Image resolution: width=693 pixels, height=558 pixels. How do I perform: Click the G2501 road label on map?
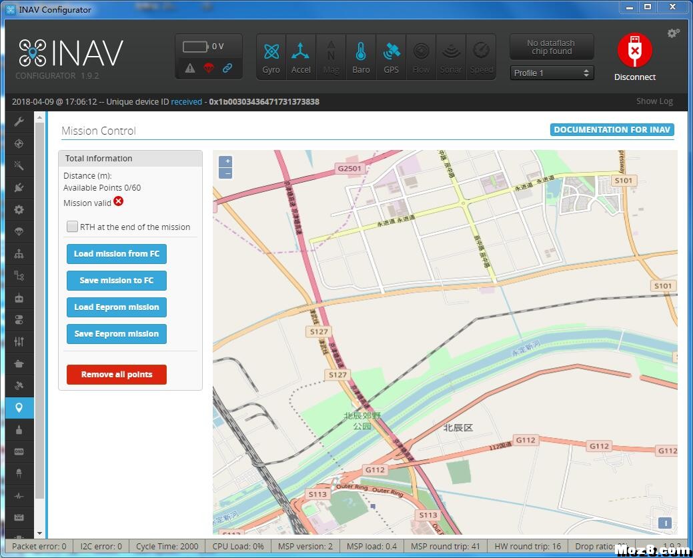tap(349, 168)
